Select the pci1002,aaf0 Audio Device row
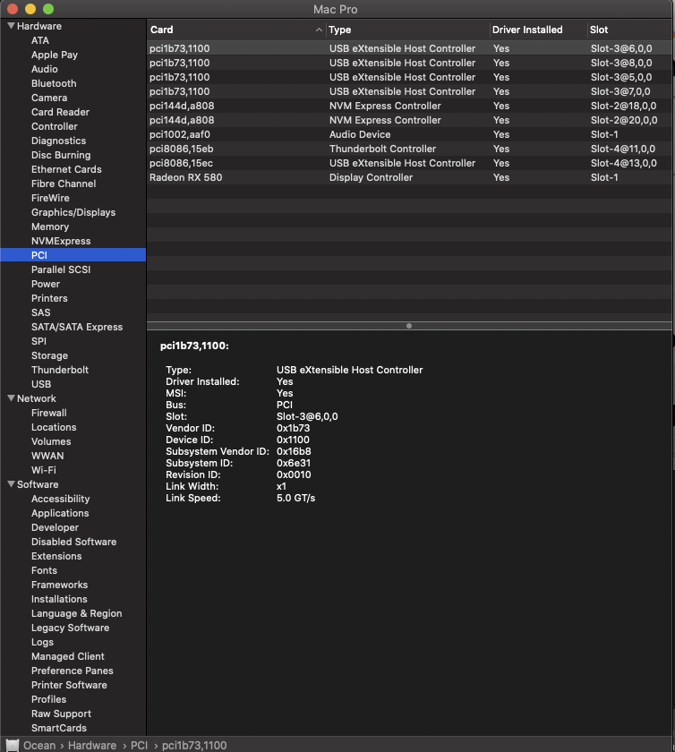 pyautogui.click(x=409, y=134)
